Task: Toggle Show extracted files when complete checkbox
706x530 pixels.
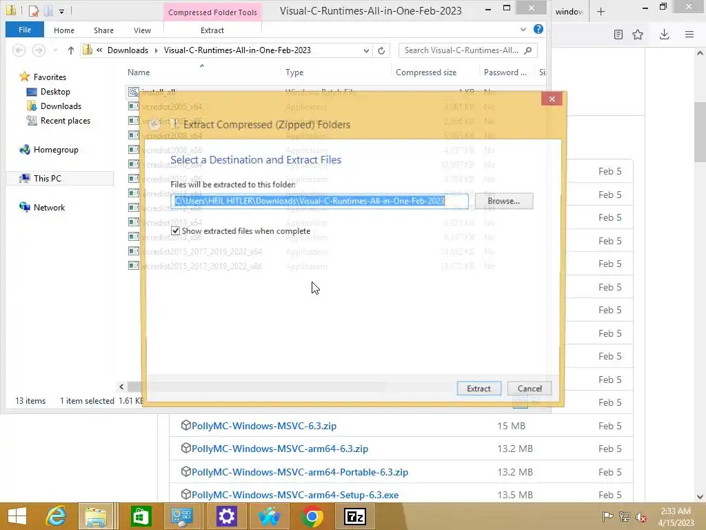Action: coord(176,230)
